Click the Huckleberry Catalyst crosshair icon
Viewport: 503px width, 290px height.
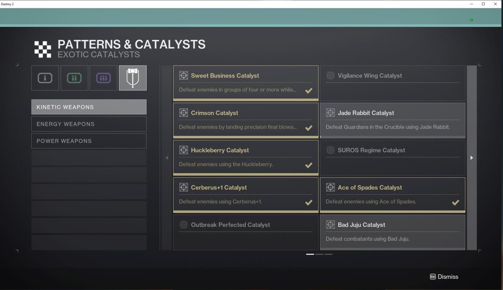click(x=184, y=150)
